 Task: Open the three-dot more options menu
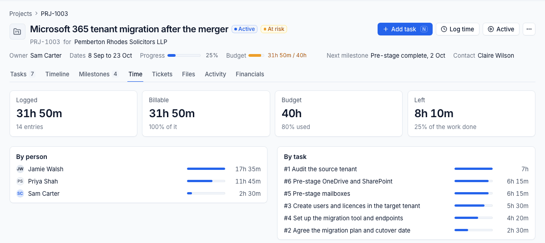529,29
